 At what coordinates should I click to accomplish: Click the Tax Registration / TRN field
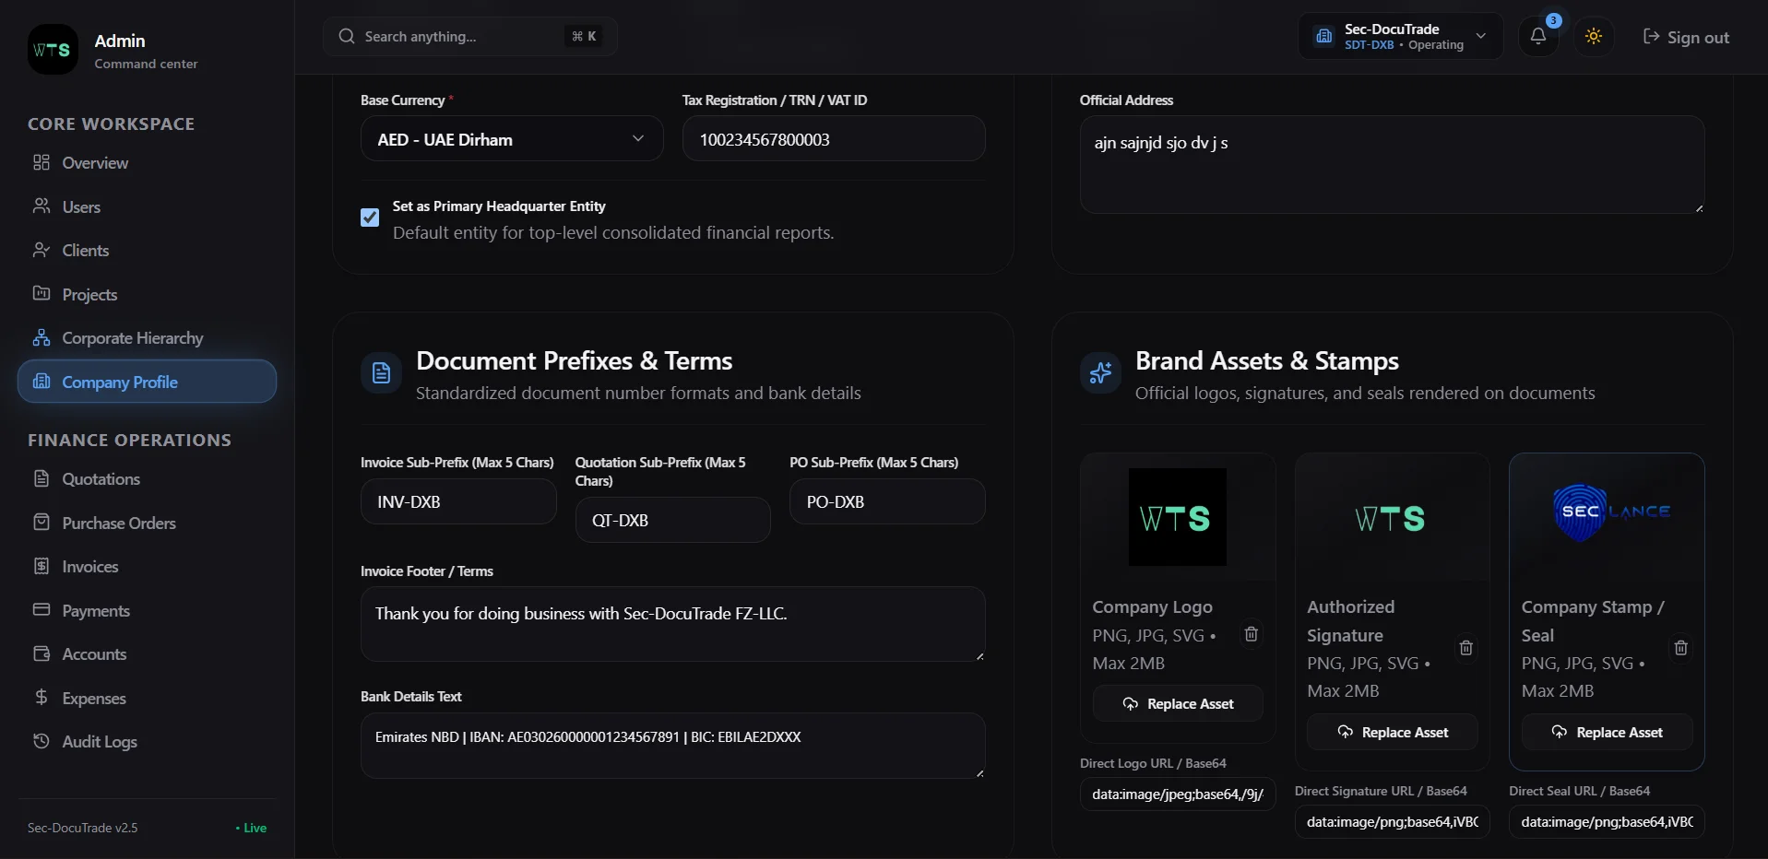pos(834,139)
